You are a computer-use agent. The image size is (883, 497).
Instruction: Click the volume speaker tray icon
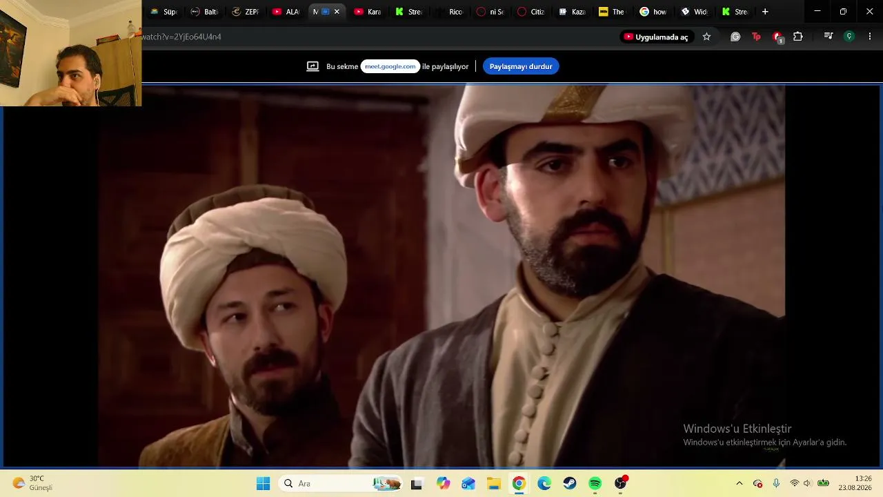pos(808,483)
